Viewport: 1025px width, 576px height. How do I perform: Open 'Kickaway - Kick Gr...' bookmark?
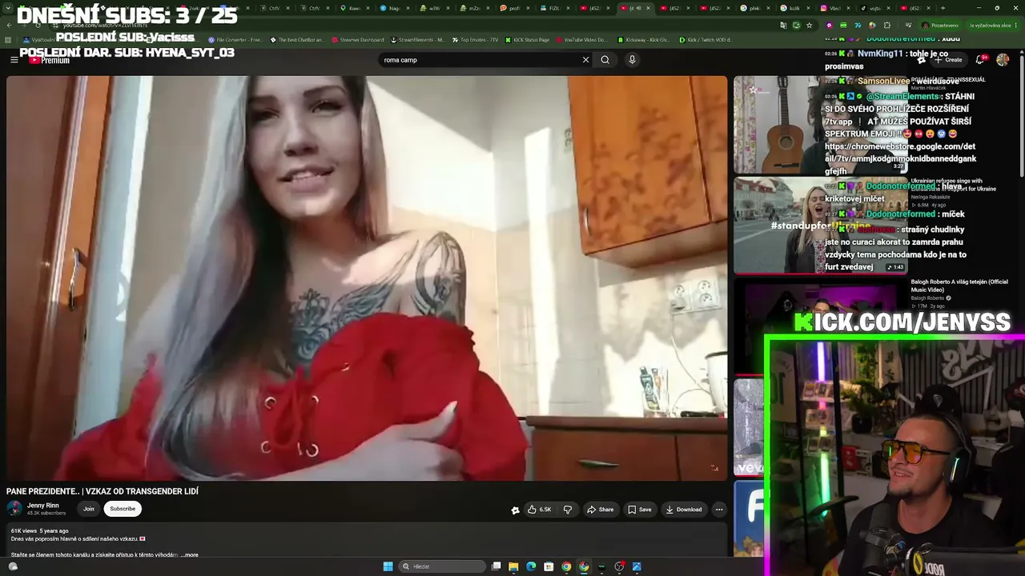click(643, 39)
